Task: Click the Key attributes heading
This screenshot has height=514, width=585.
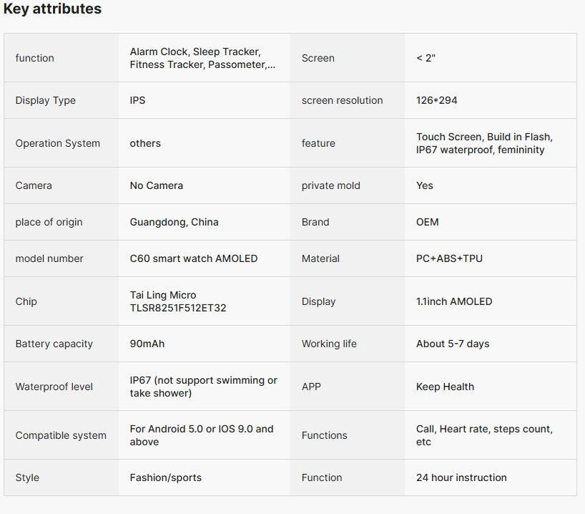Action: (53, 9)
